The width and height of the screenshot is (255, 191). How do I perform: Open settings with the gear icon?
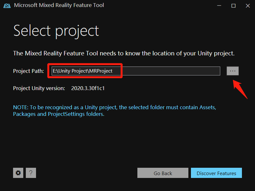(18, 173)
